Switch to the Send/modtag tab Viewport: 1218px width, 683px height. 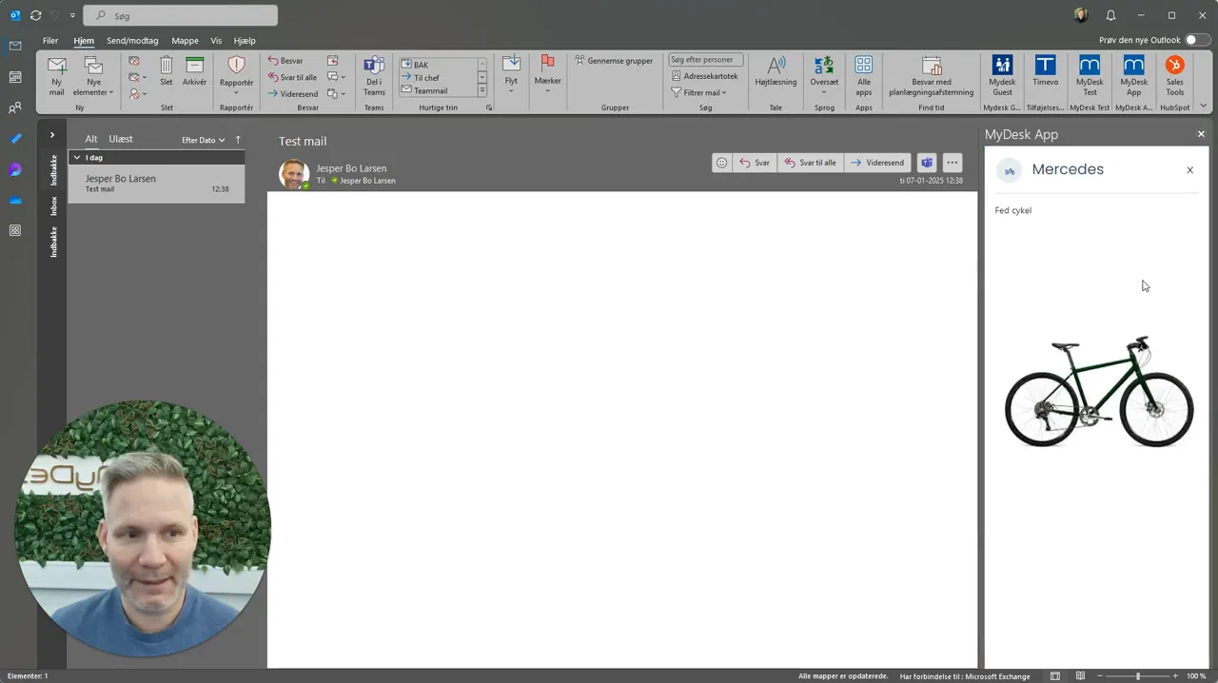pos(132,41)
